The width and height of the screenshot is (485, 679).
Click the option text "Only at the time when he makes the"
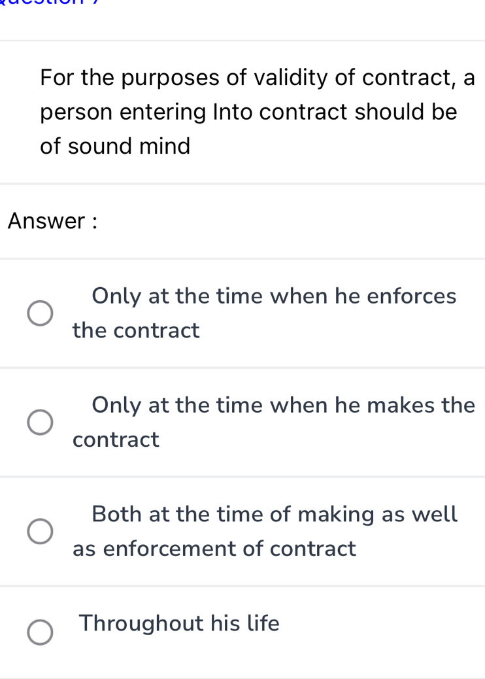pos(283,406)
